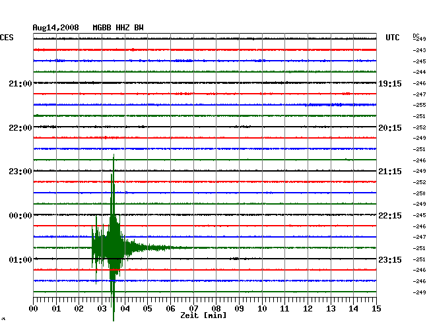Click the Zeit [min] axis title

[x=203, y=315]
